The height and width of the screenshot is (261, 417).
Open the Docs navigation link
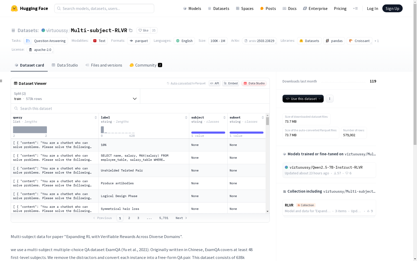click(290, 8)
